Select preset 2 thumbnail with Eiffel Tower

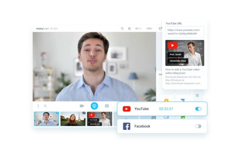click(x=73, y=119)
